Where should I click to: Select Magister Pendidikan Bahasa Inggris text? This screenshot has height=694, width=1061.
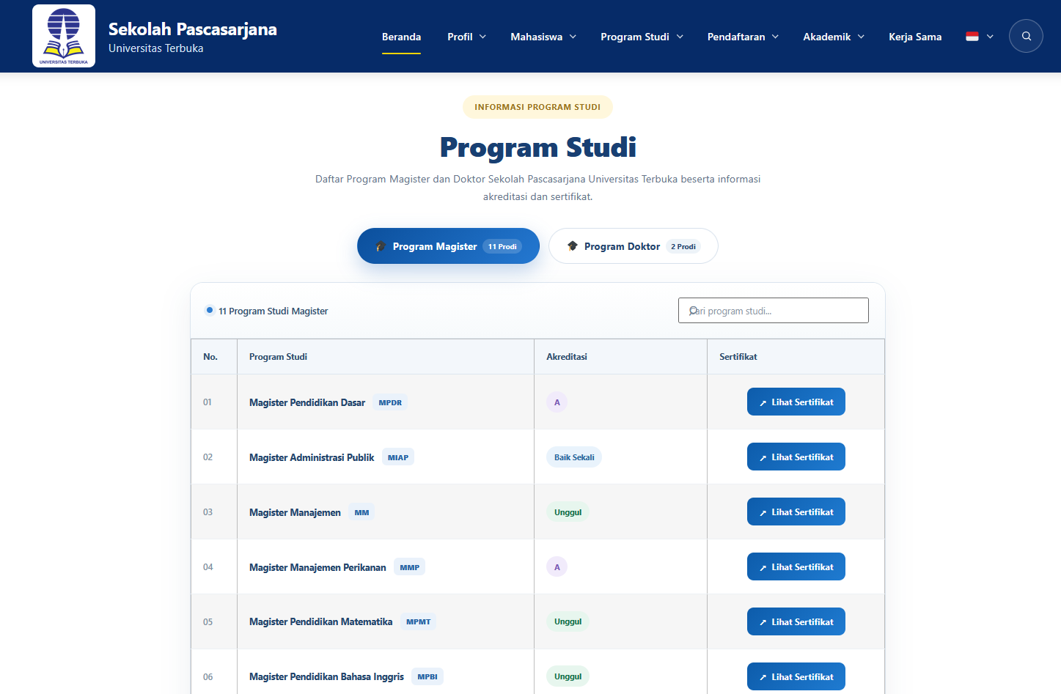tap(326, 677)
